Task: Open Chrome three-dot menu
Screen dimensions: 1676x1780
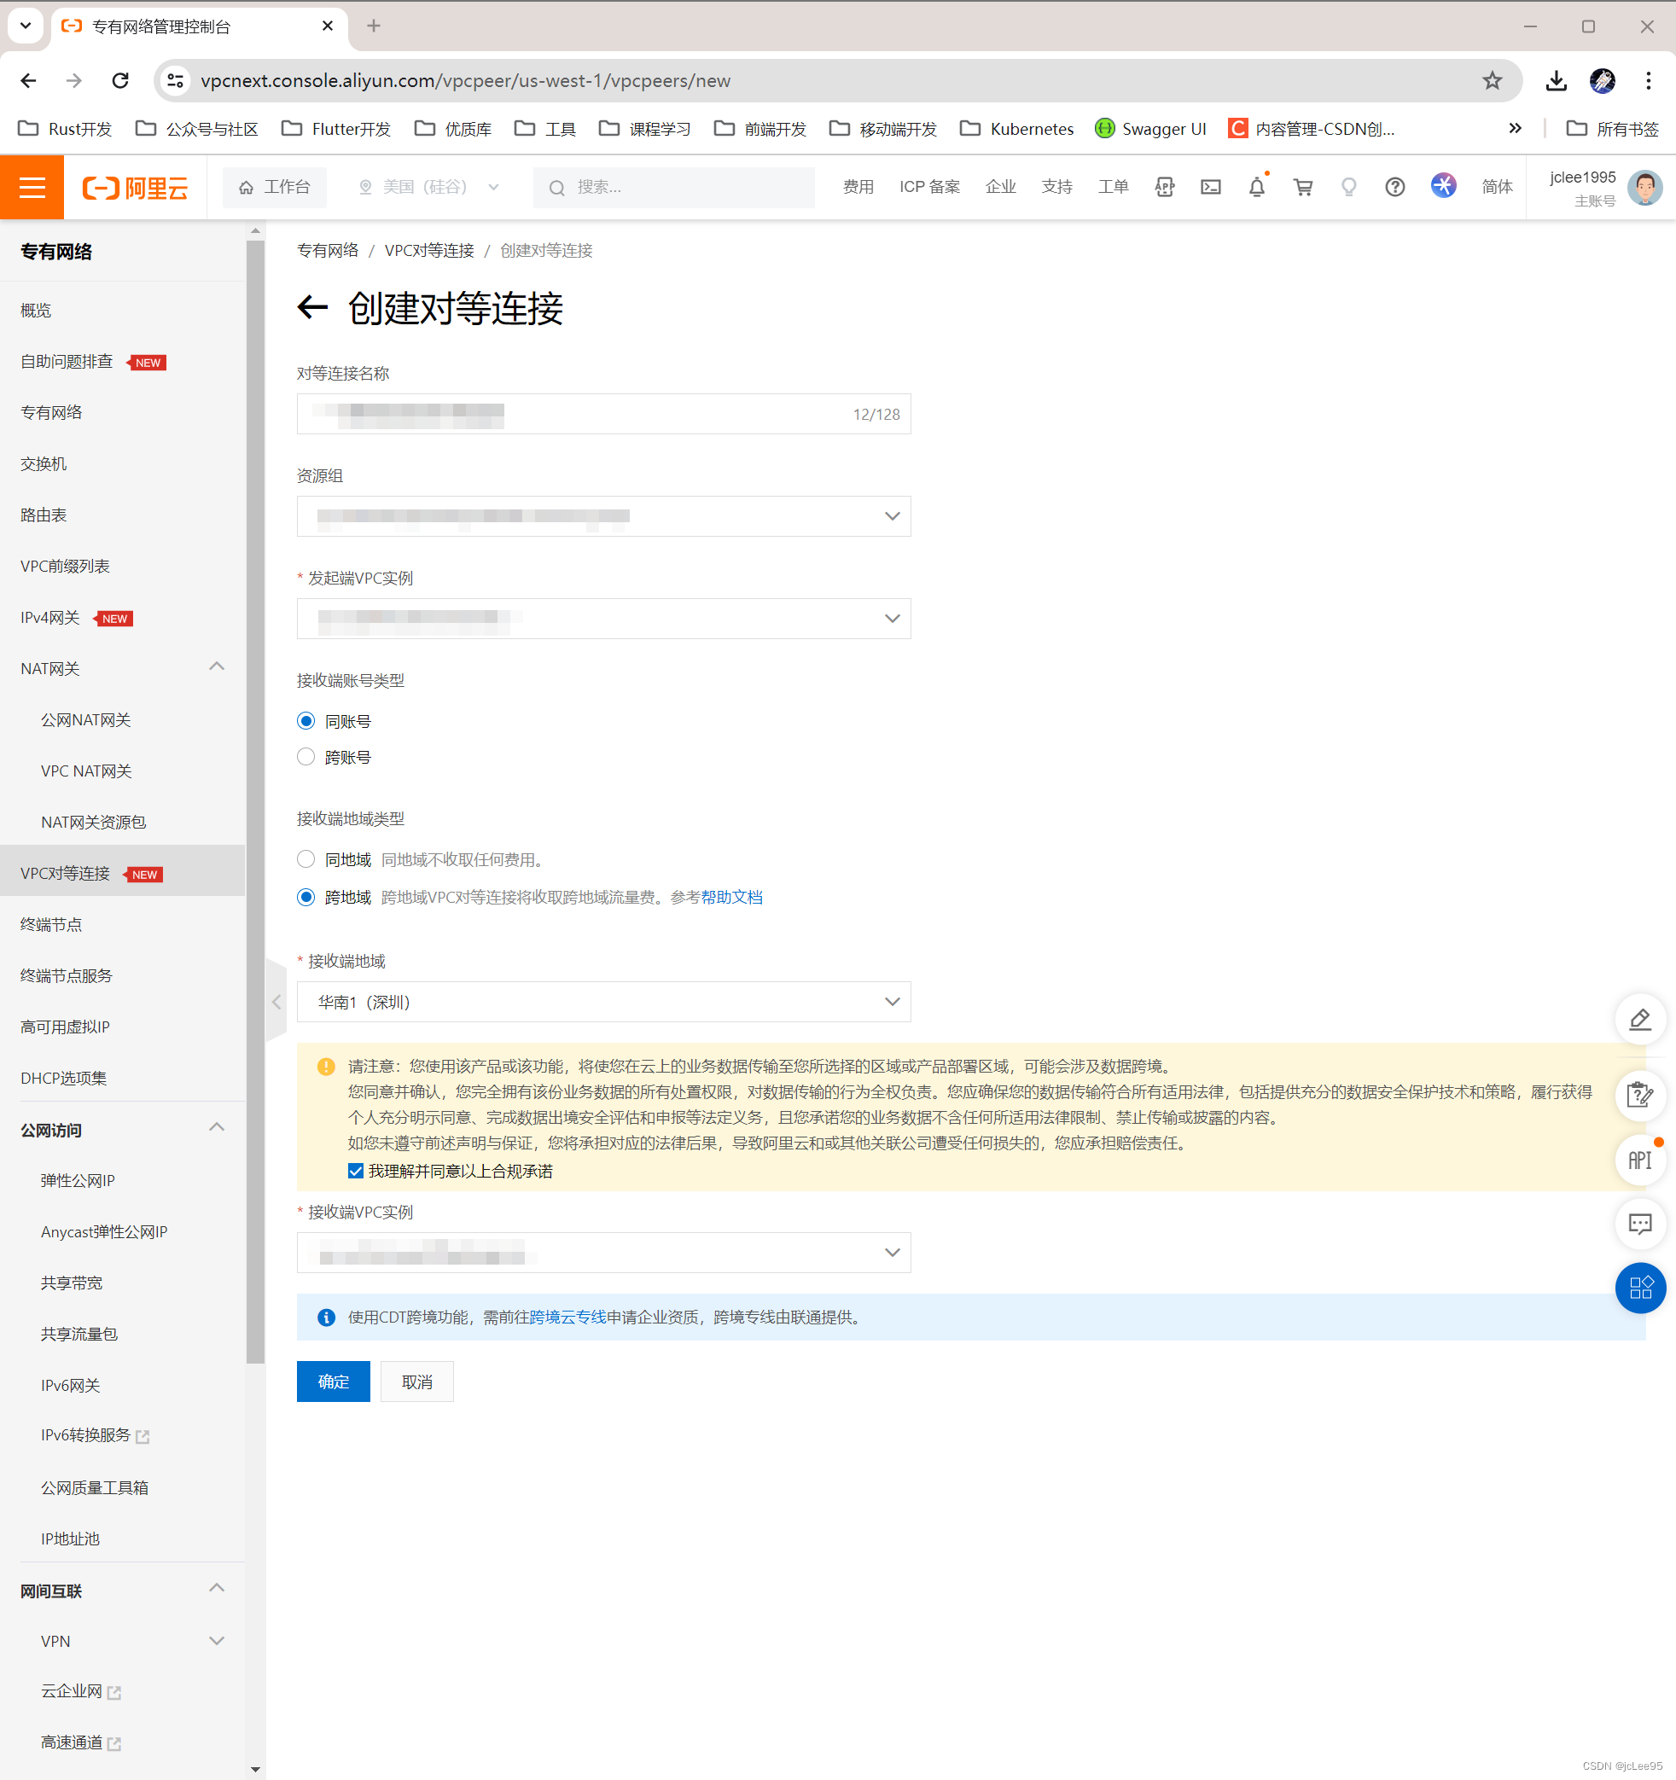Action: click(x=1648, y=80)
